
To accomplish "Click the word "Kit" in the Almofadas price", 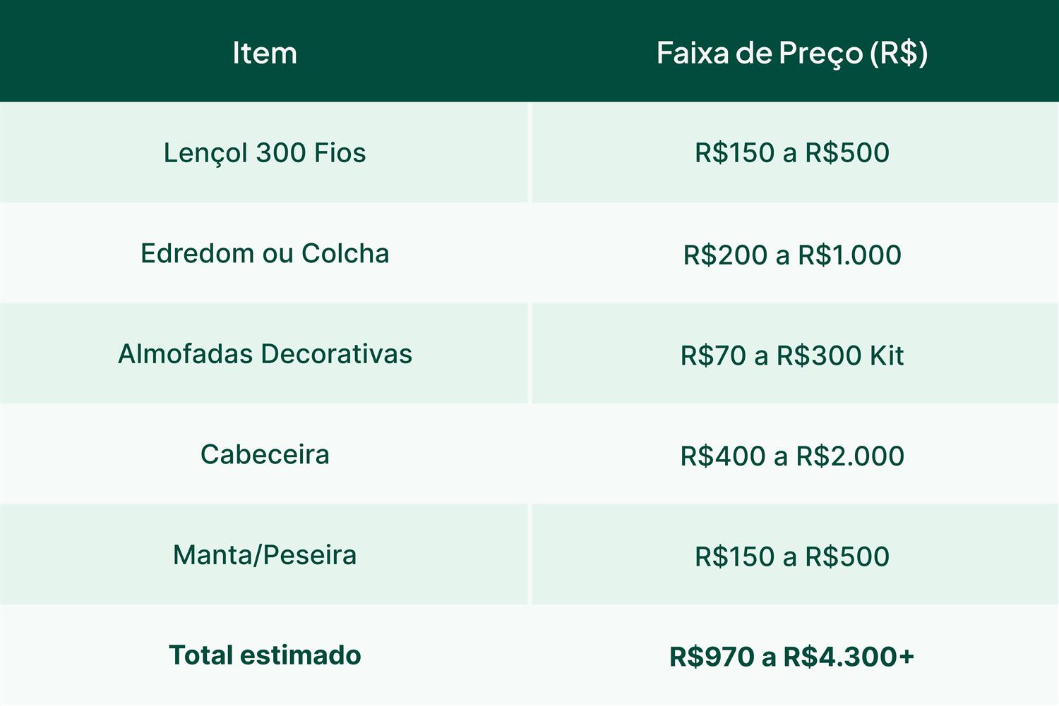I will click(x=887, y=355).
